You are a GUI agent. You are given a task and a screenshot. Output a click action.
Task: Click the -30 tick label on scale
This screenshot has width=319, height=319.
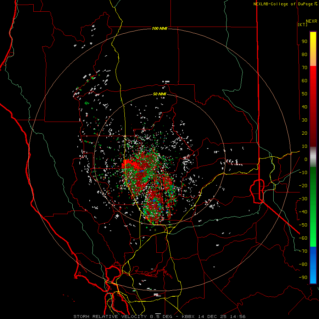(303, 199)
